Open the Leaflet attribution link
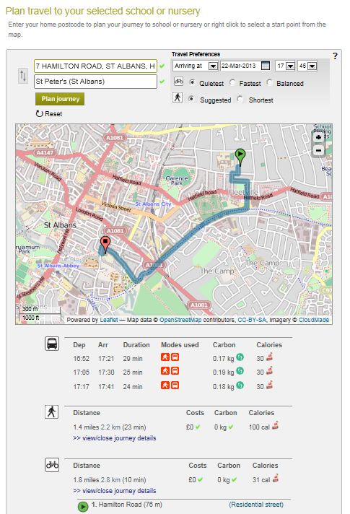 [109, 320]
